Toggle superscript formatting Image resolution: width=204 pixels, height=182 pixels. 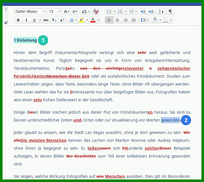pos(62,20)
